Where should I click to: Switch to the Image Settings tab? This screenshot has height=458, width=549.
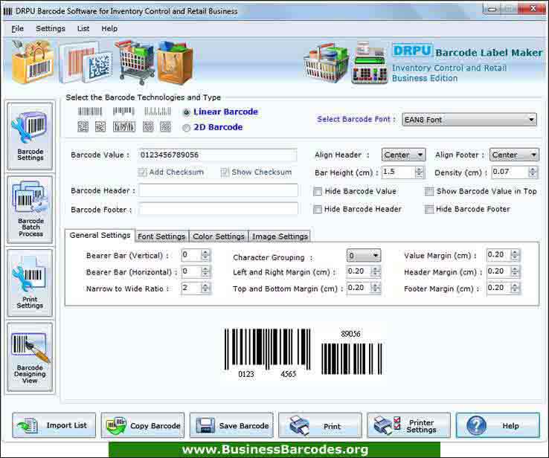point(280,236)
